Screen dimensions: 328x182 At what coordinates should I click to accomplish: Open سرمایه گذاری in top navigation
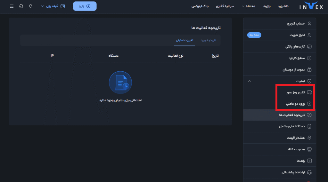(225, 6)
